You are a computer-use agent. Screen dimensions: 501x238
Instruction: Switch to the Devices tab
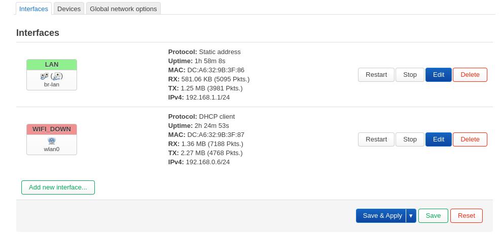pyautogui.click(x=69, y=9)
